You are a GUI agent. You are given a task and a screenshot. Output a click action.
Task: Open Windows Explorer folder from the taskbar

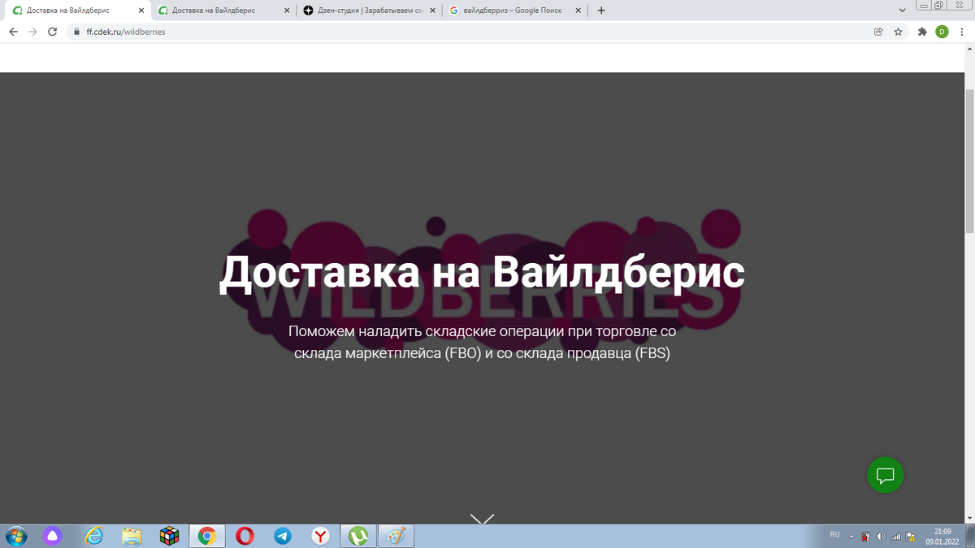(132, 536)
